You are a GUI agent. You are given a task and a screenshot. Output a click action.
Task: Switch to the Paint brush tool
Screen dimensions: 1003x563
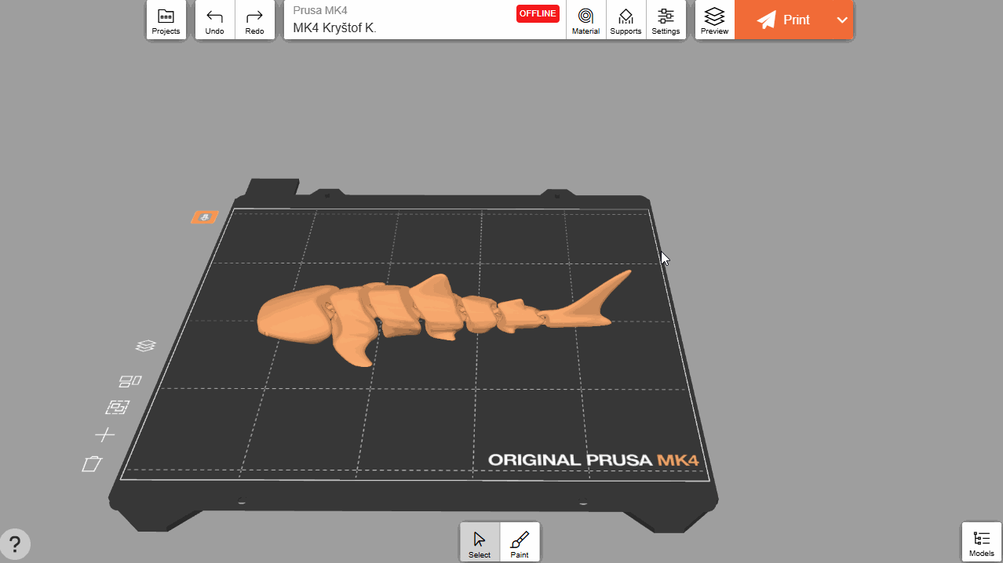tap(520, 543)
